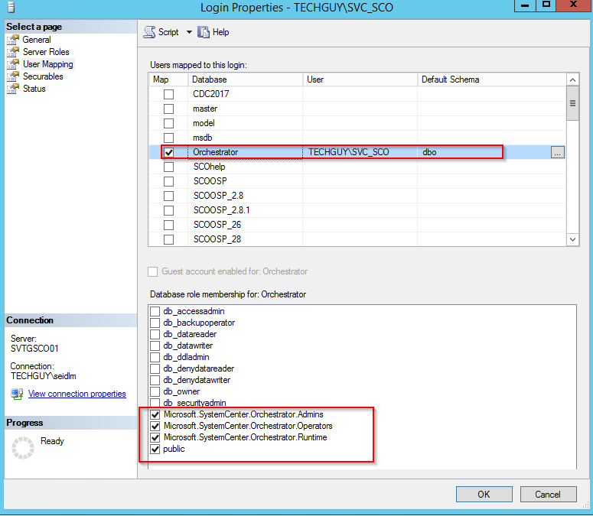Enable the db_denydatawriter role
The width and height of the screenshot is (593, 516).
click(155, 380)
